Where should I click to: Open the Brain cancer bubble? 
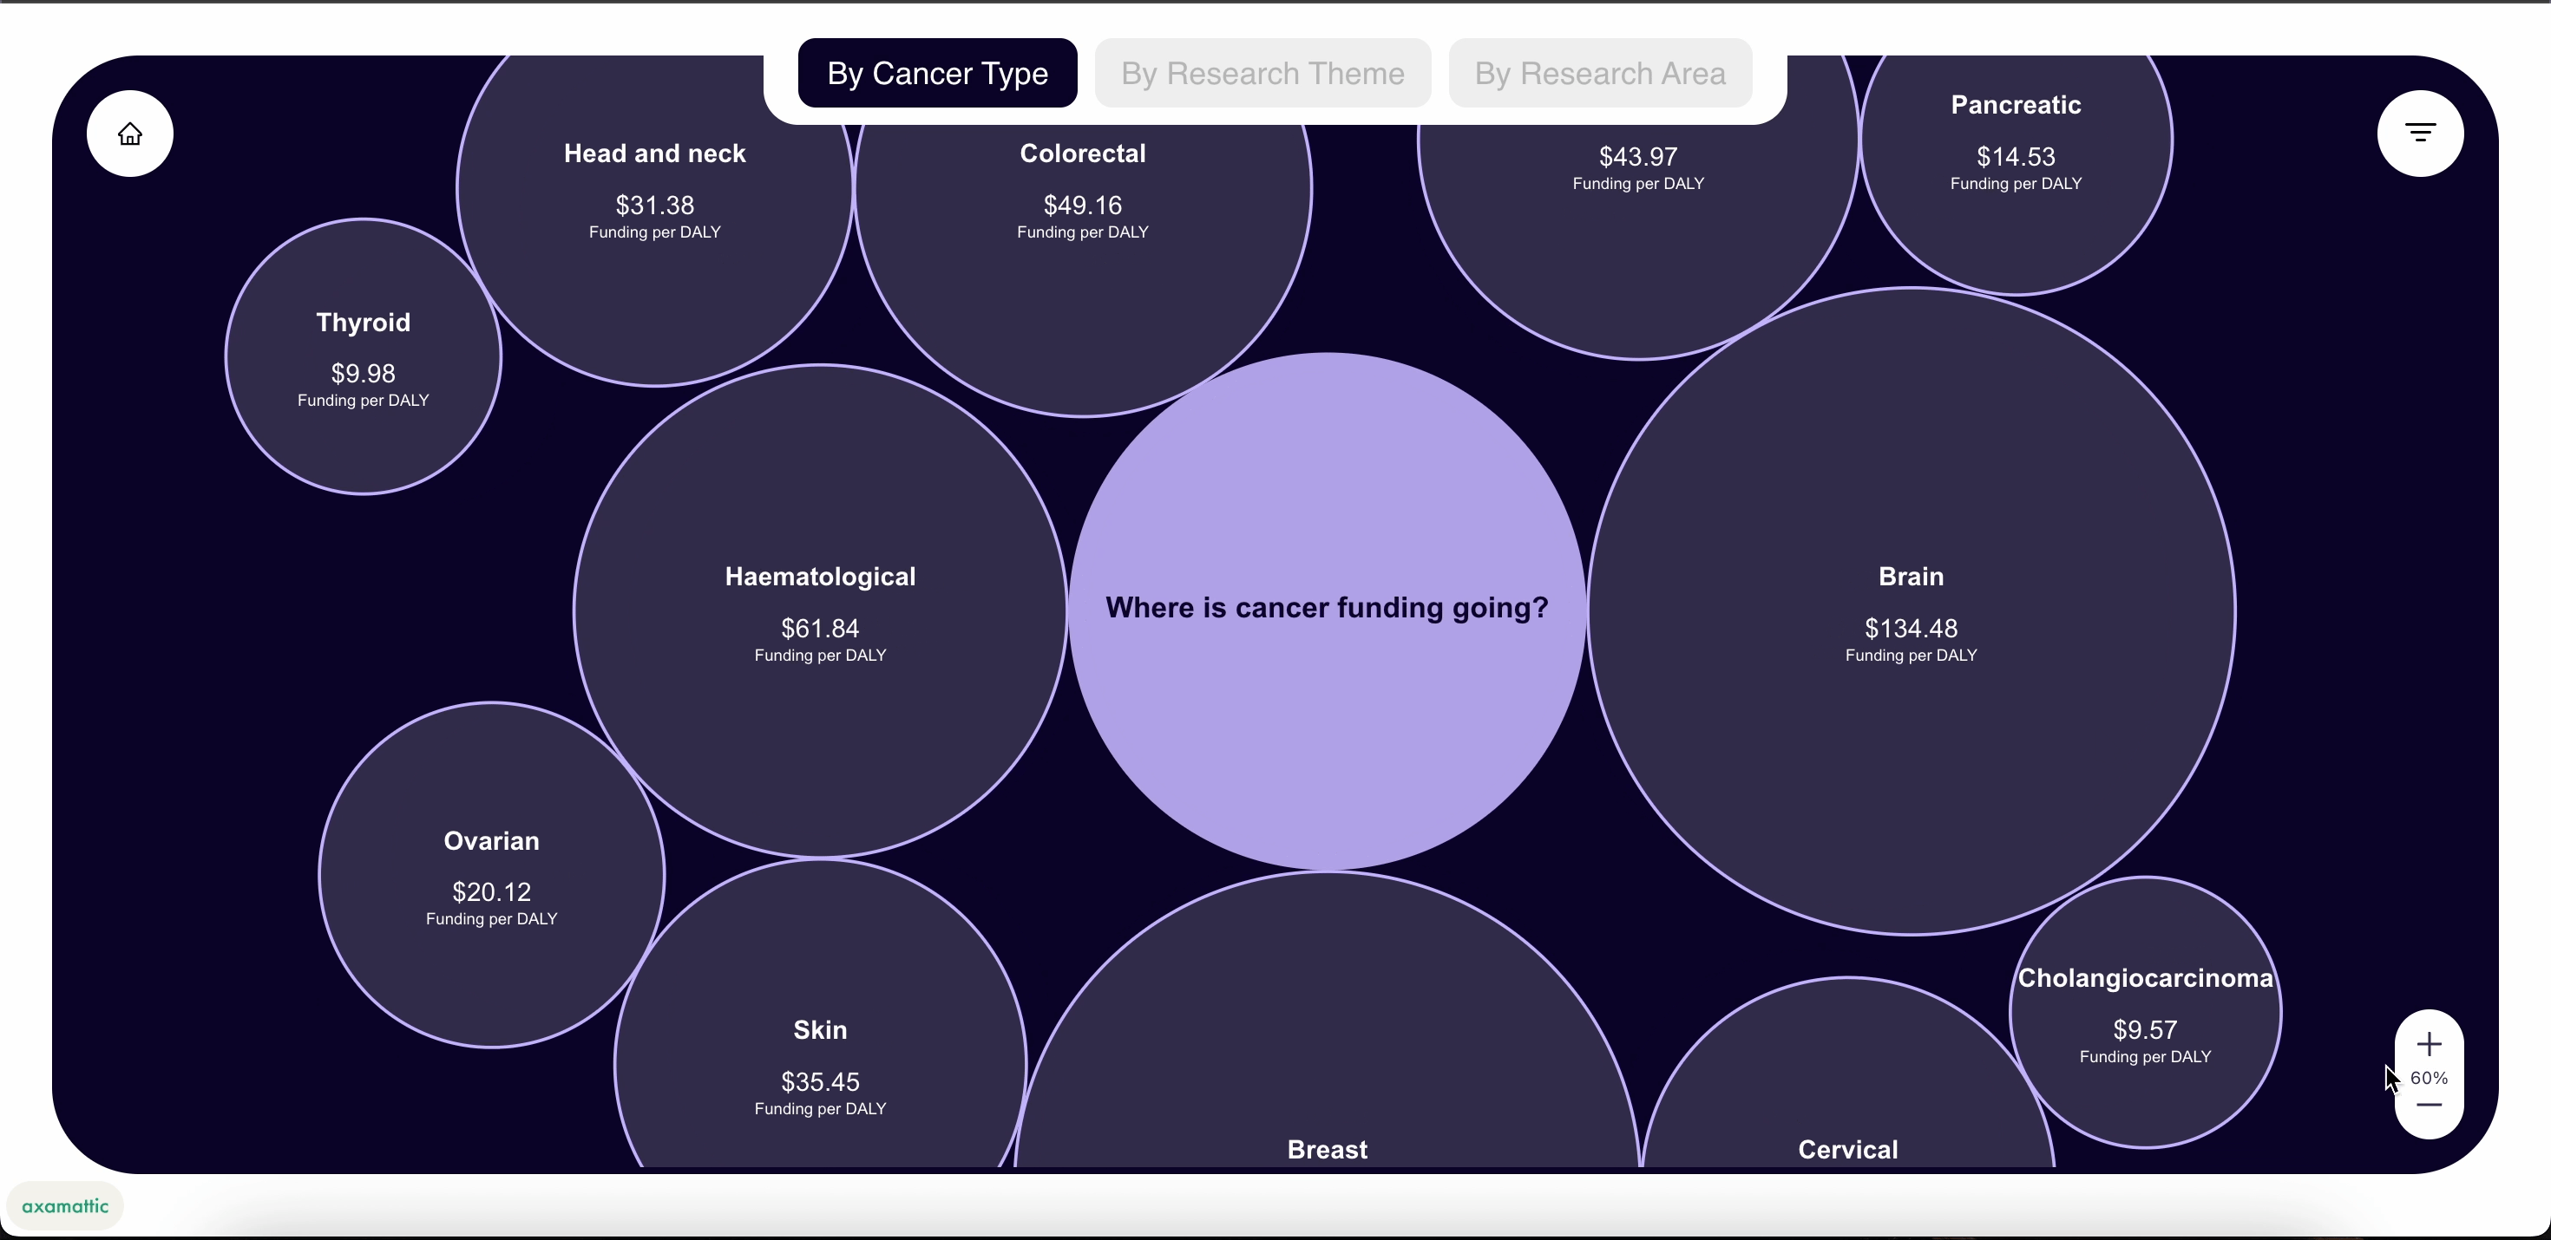click(1912, 611)
